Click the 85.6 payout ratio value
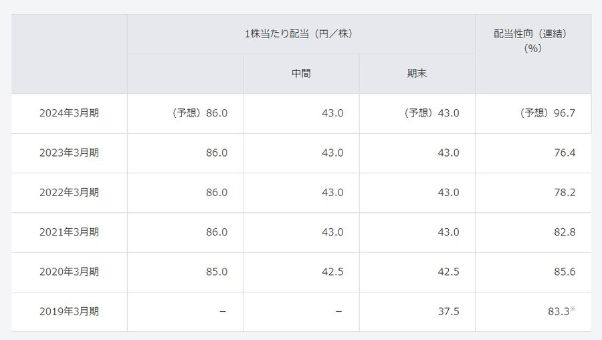 (565, 272)
